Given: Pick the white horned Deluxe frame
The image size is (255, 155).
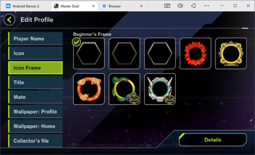Looking at the screenshot, I should [x=160, y=89].
